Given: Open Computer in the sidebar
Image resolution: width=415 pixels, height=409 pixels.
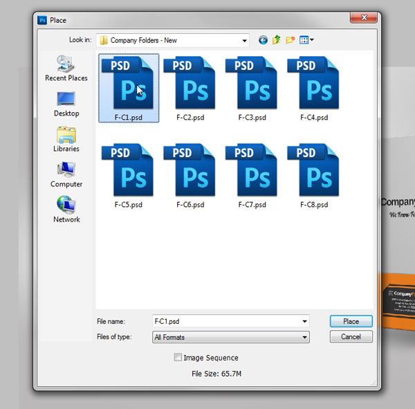Looking at the screenshot, I should [66, 174].
